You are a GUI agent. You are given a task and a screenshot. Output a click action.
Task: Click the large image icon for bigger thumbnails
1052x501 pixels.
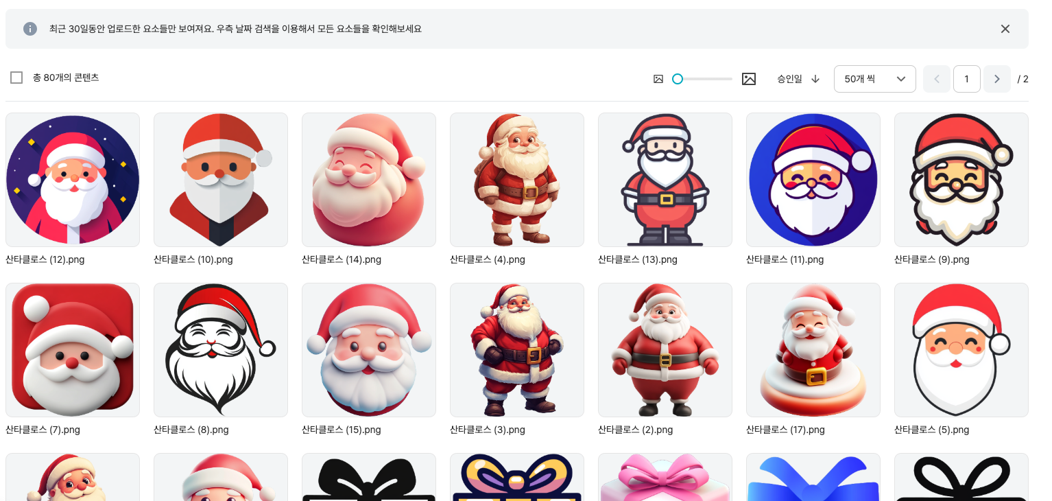749,79
